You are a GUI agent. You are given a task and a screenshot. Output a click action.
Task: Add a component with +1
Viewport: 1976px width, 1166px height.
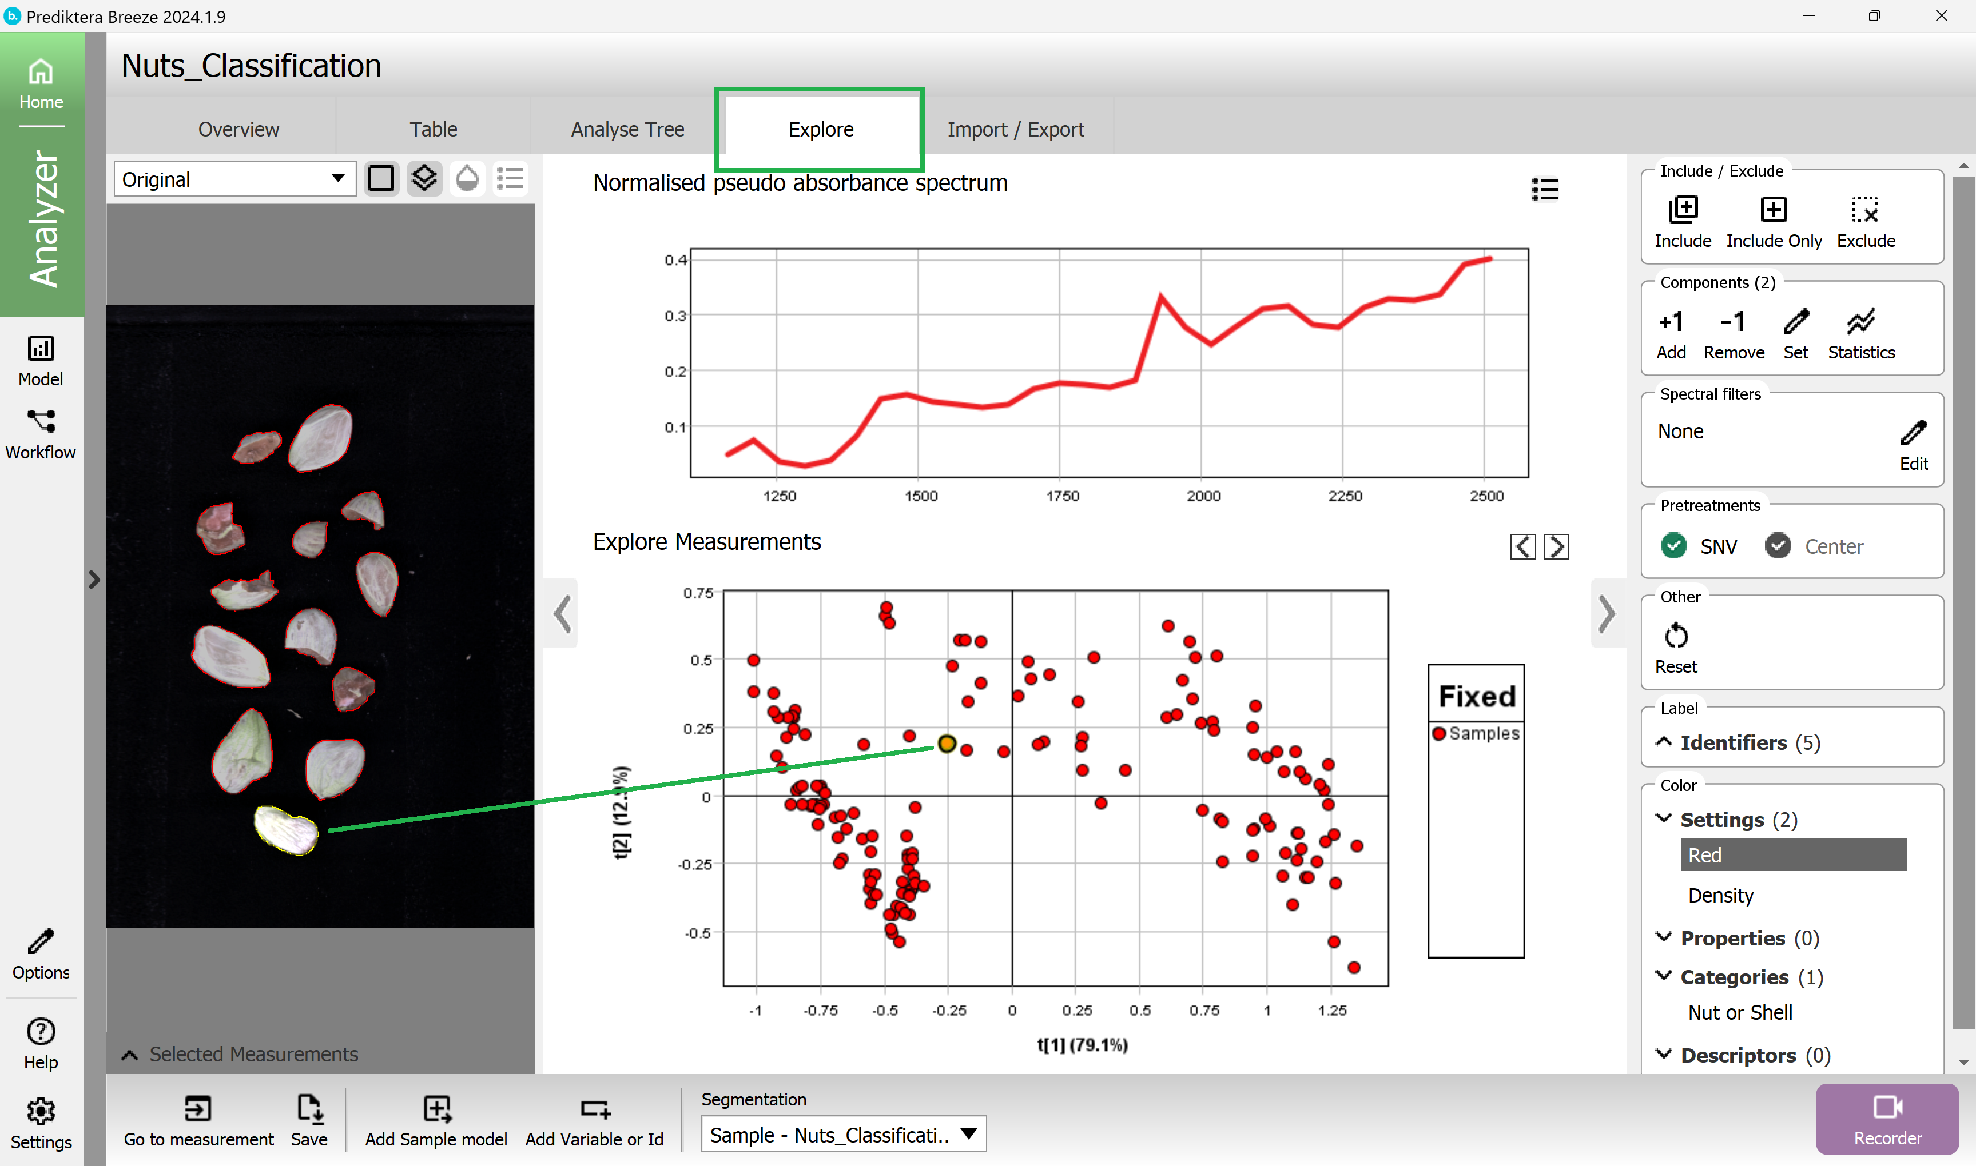point(1670,321)
